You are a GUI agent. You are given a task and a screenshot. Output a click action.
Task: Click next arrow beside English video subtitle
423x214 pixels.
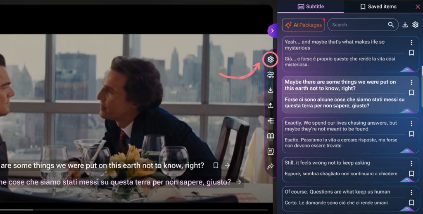tap(227, 165)
